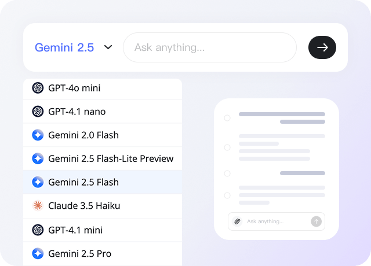Collapse the model dropdown chevron
371x266 pixels.
tap(108, 47)
